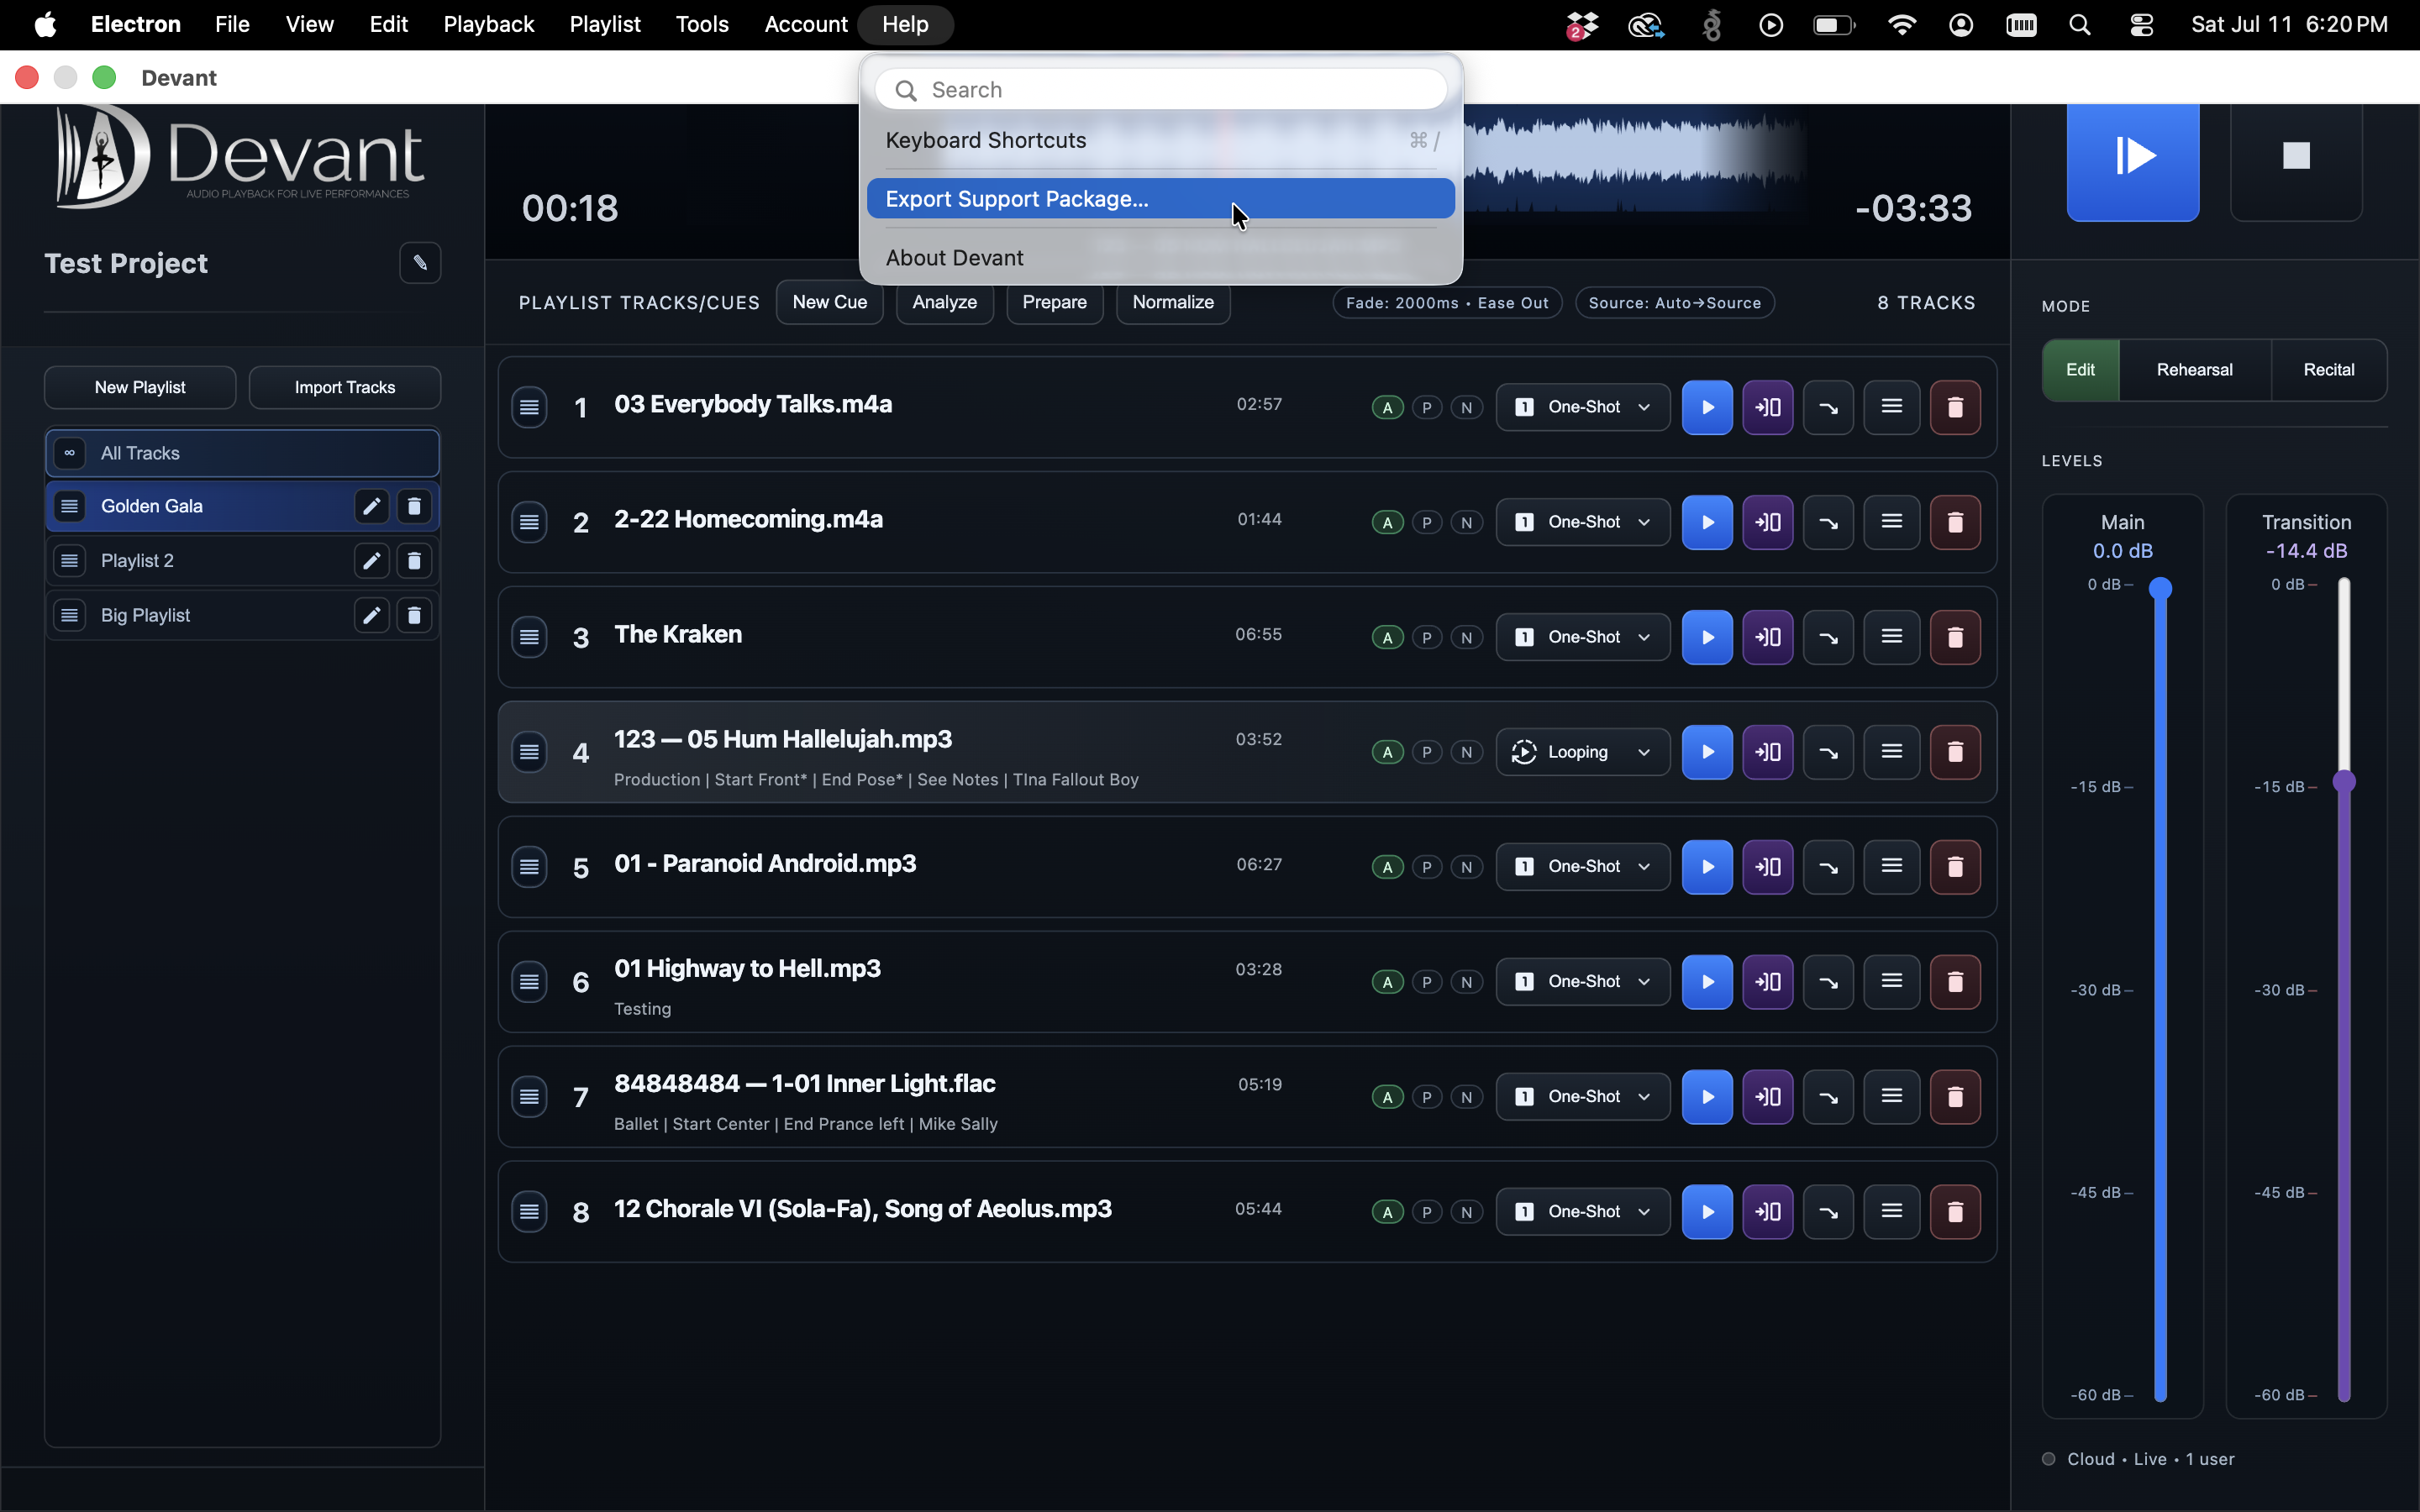Image resolution: width=2420 pixels, height=1512 pixels.
Task: Open Fade: 2000ms Ease Out setting
Action: 1446,303
